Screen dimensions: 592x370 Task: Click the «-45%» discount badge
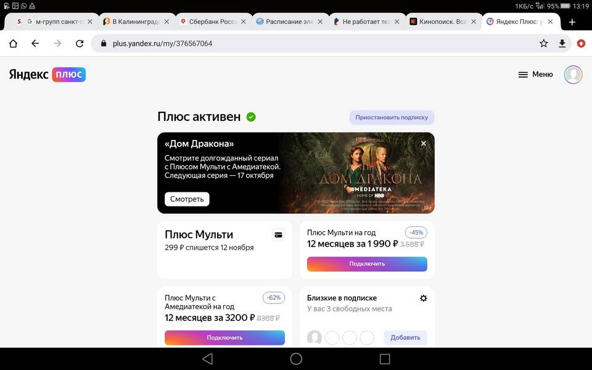(416, 232)
